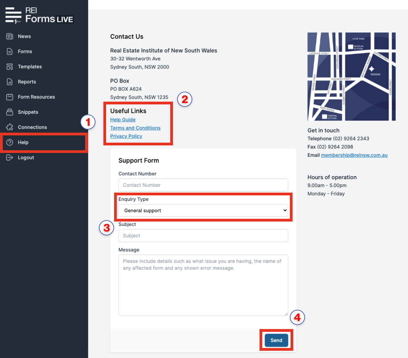Click the REI Forms Live logo
Image resolution: width=408 pixels, height=358 pixels.
point(39,14)
